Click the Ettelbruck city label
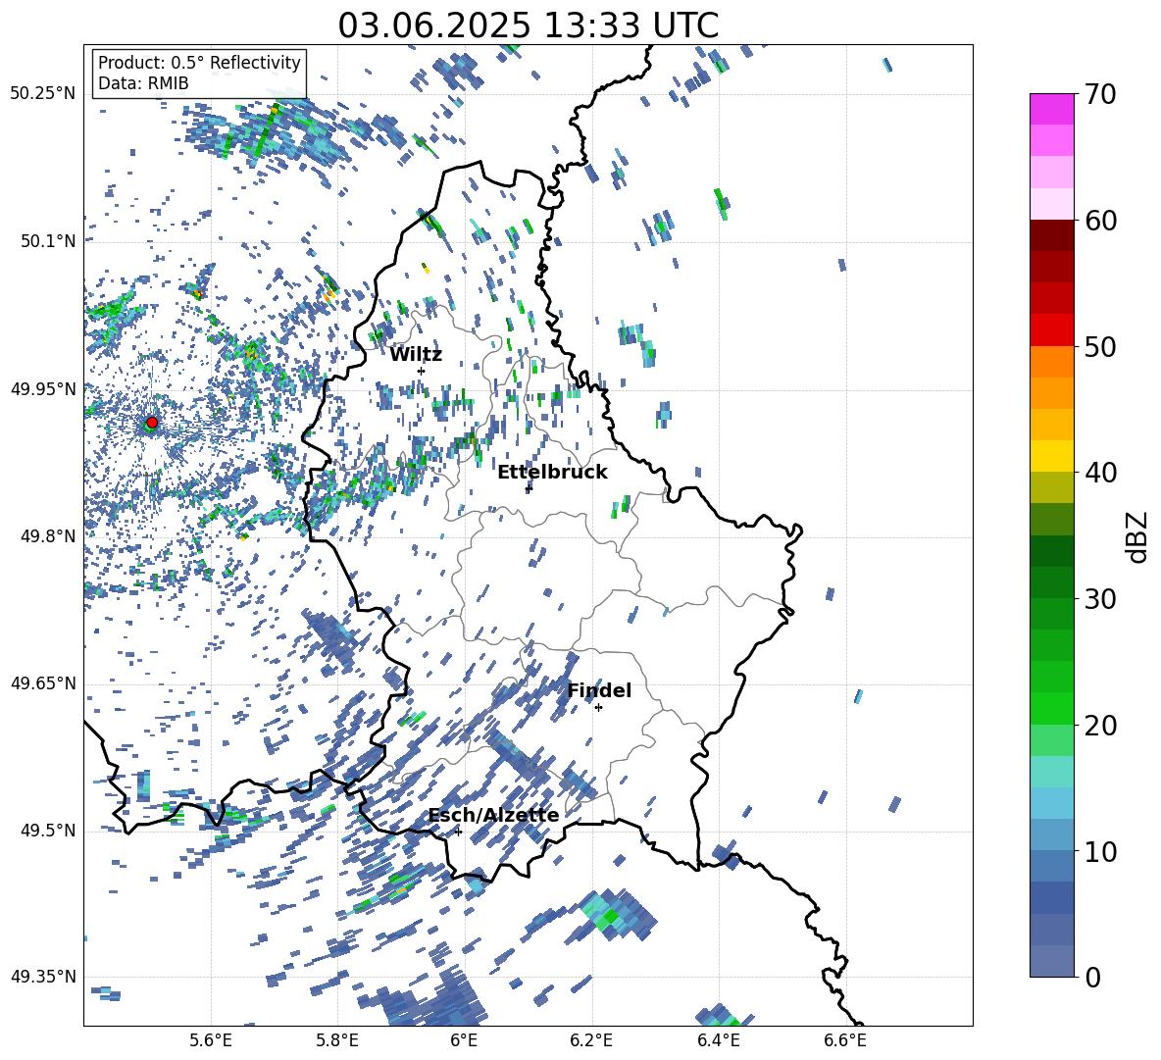1161x1060 pixels. point(552,473)
